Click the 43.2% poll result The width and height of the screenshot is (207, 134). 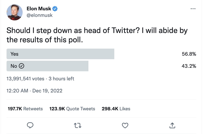[189, 66]
